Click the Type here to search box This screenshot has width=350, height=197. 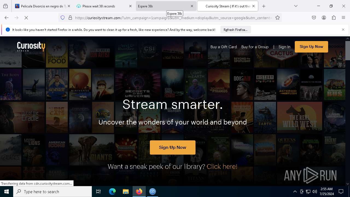[52, 192]
